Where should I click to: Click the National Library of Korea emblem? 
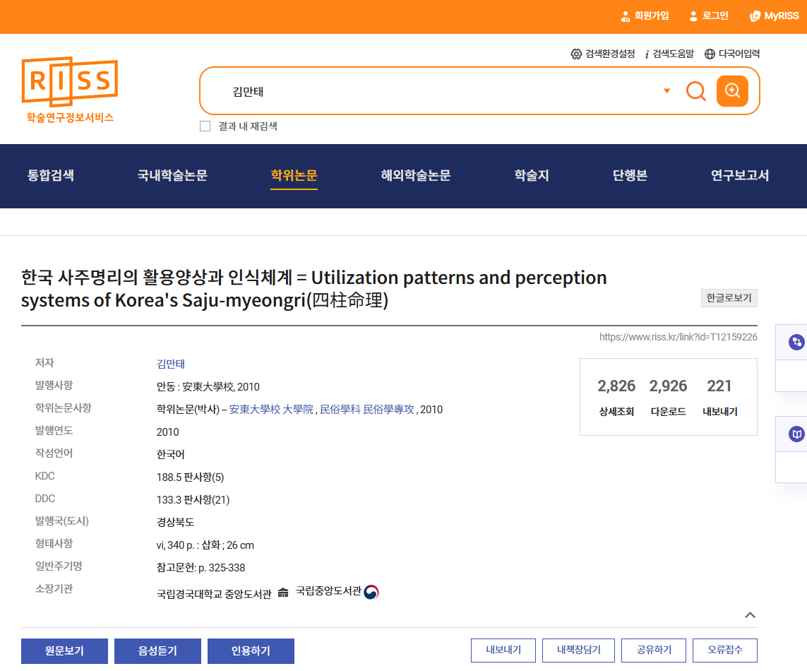(371, 592)
